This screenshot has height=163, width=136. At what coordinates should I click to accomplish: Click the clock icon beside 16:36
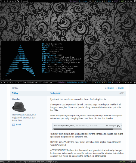126,1
